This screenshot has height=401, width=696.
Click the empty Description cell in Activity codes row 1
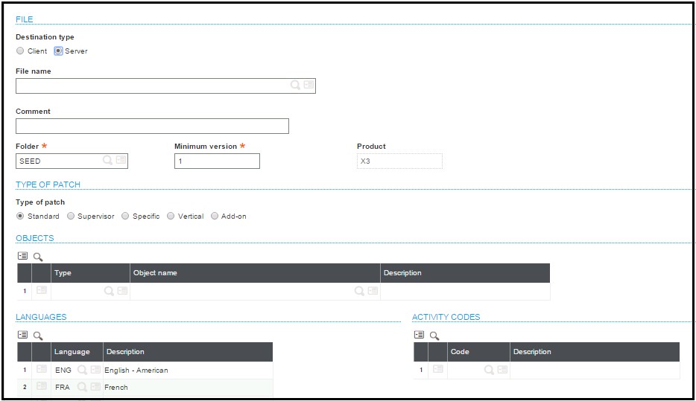click(595, 370)
